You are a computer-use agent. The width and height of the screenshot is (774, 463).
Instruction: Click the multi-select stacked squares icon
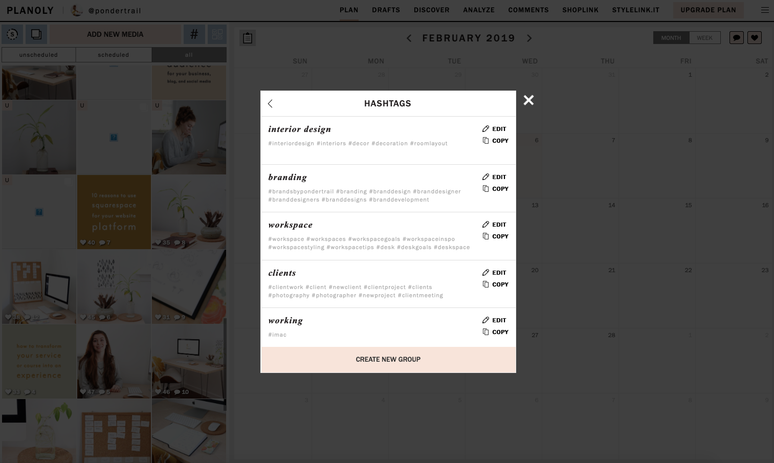tap(36, 34)
